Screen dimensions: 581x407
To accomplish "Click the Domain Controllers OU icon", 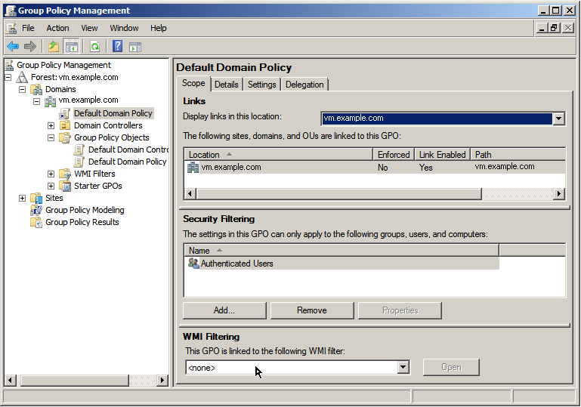I will point(65,125).
